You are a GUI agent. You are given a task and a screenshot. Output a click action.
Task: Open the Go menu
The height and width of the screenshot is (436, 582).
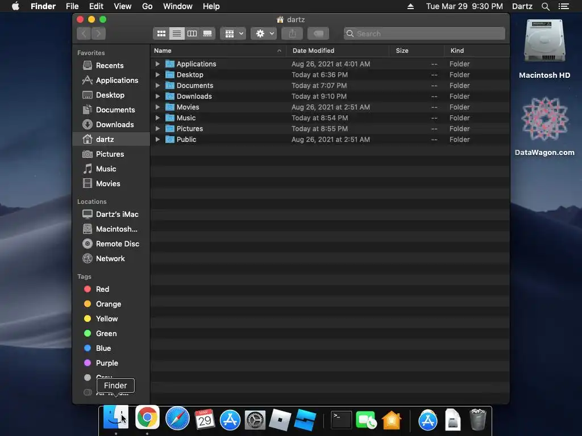147,6
